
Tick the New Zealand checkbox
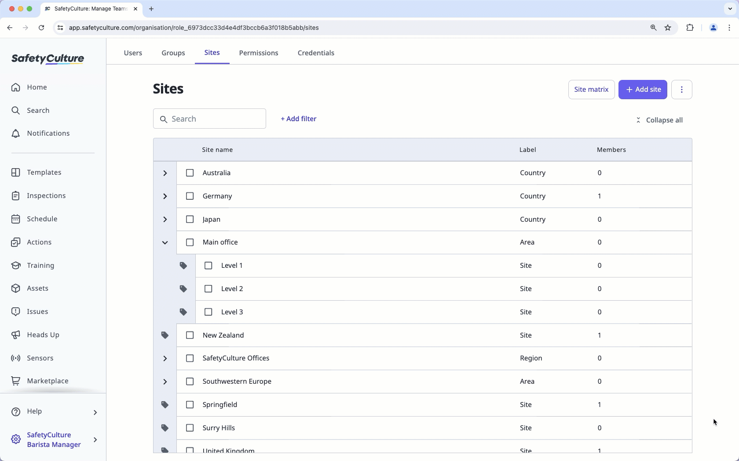pos(190,335)
